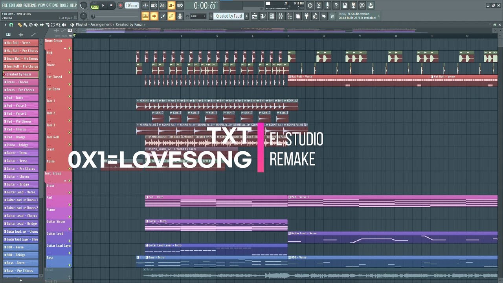The image size is (503, 283).
Task: Click the plus button next to pattern selector
Action: pos(247,16)
